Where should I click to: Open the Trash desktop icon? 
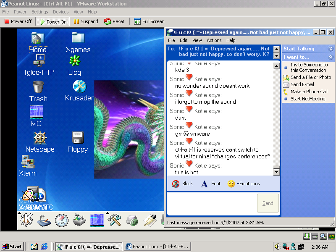pyautogui.click(x=38, y=87)
